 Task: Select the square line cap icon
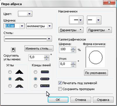click(x=45, y=72)
